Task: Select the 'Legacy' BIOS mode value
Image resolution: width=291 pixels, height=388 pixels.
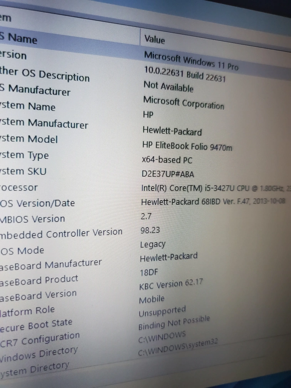Action: (x=153, y=245)
